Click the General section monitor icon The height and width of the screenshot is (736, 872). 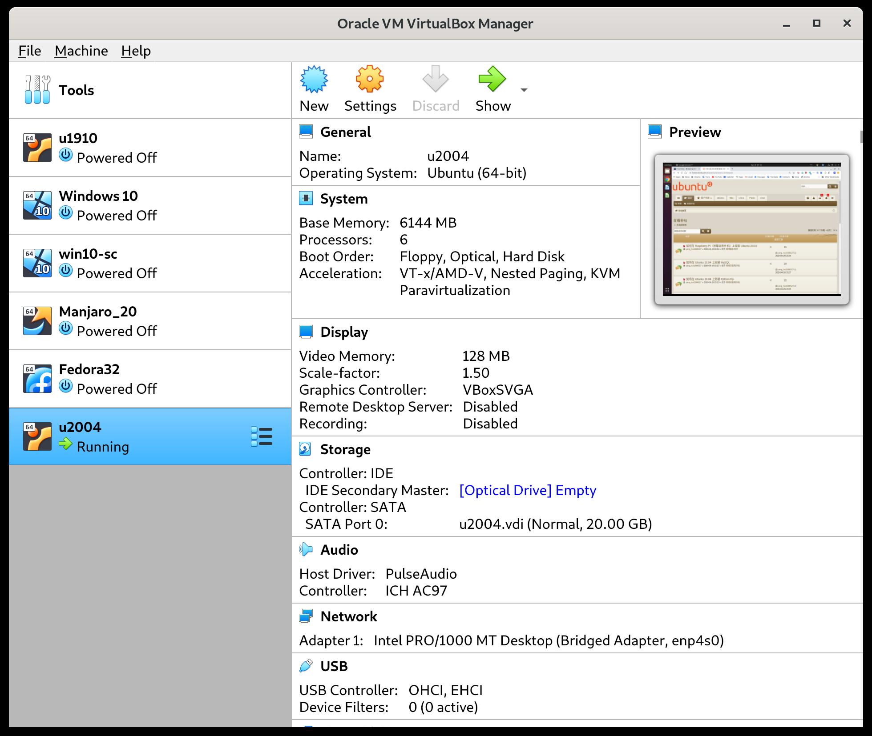tap(306, 132)
